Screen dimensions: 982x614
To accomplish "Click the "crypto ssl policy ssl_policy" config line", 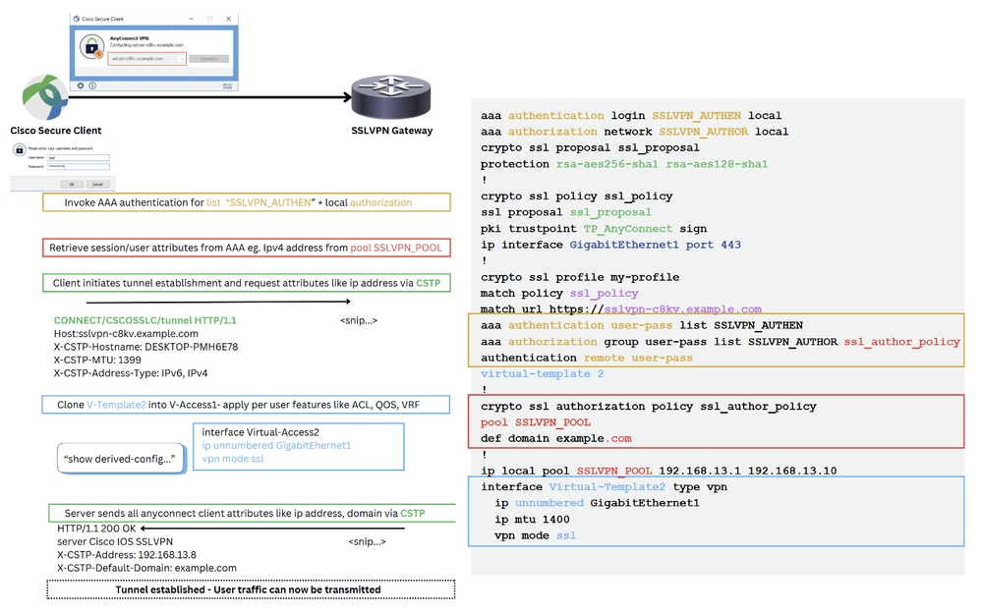I will (576, 196).
